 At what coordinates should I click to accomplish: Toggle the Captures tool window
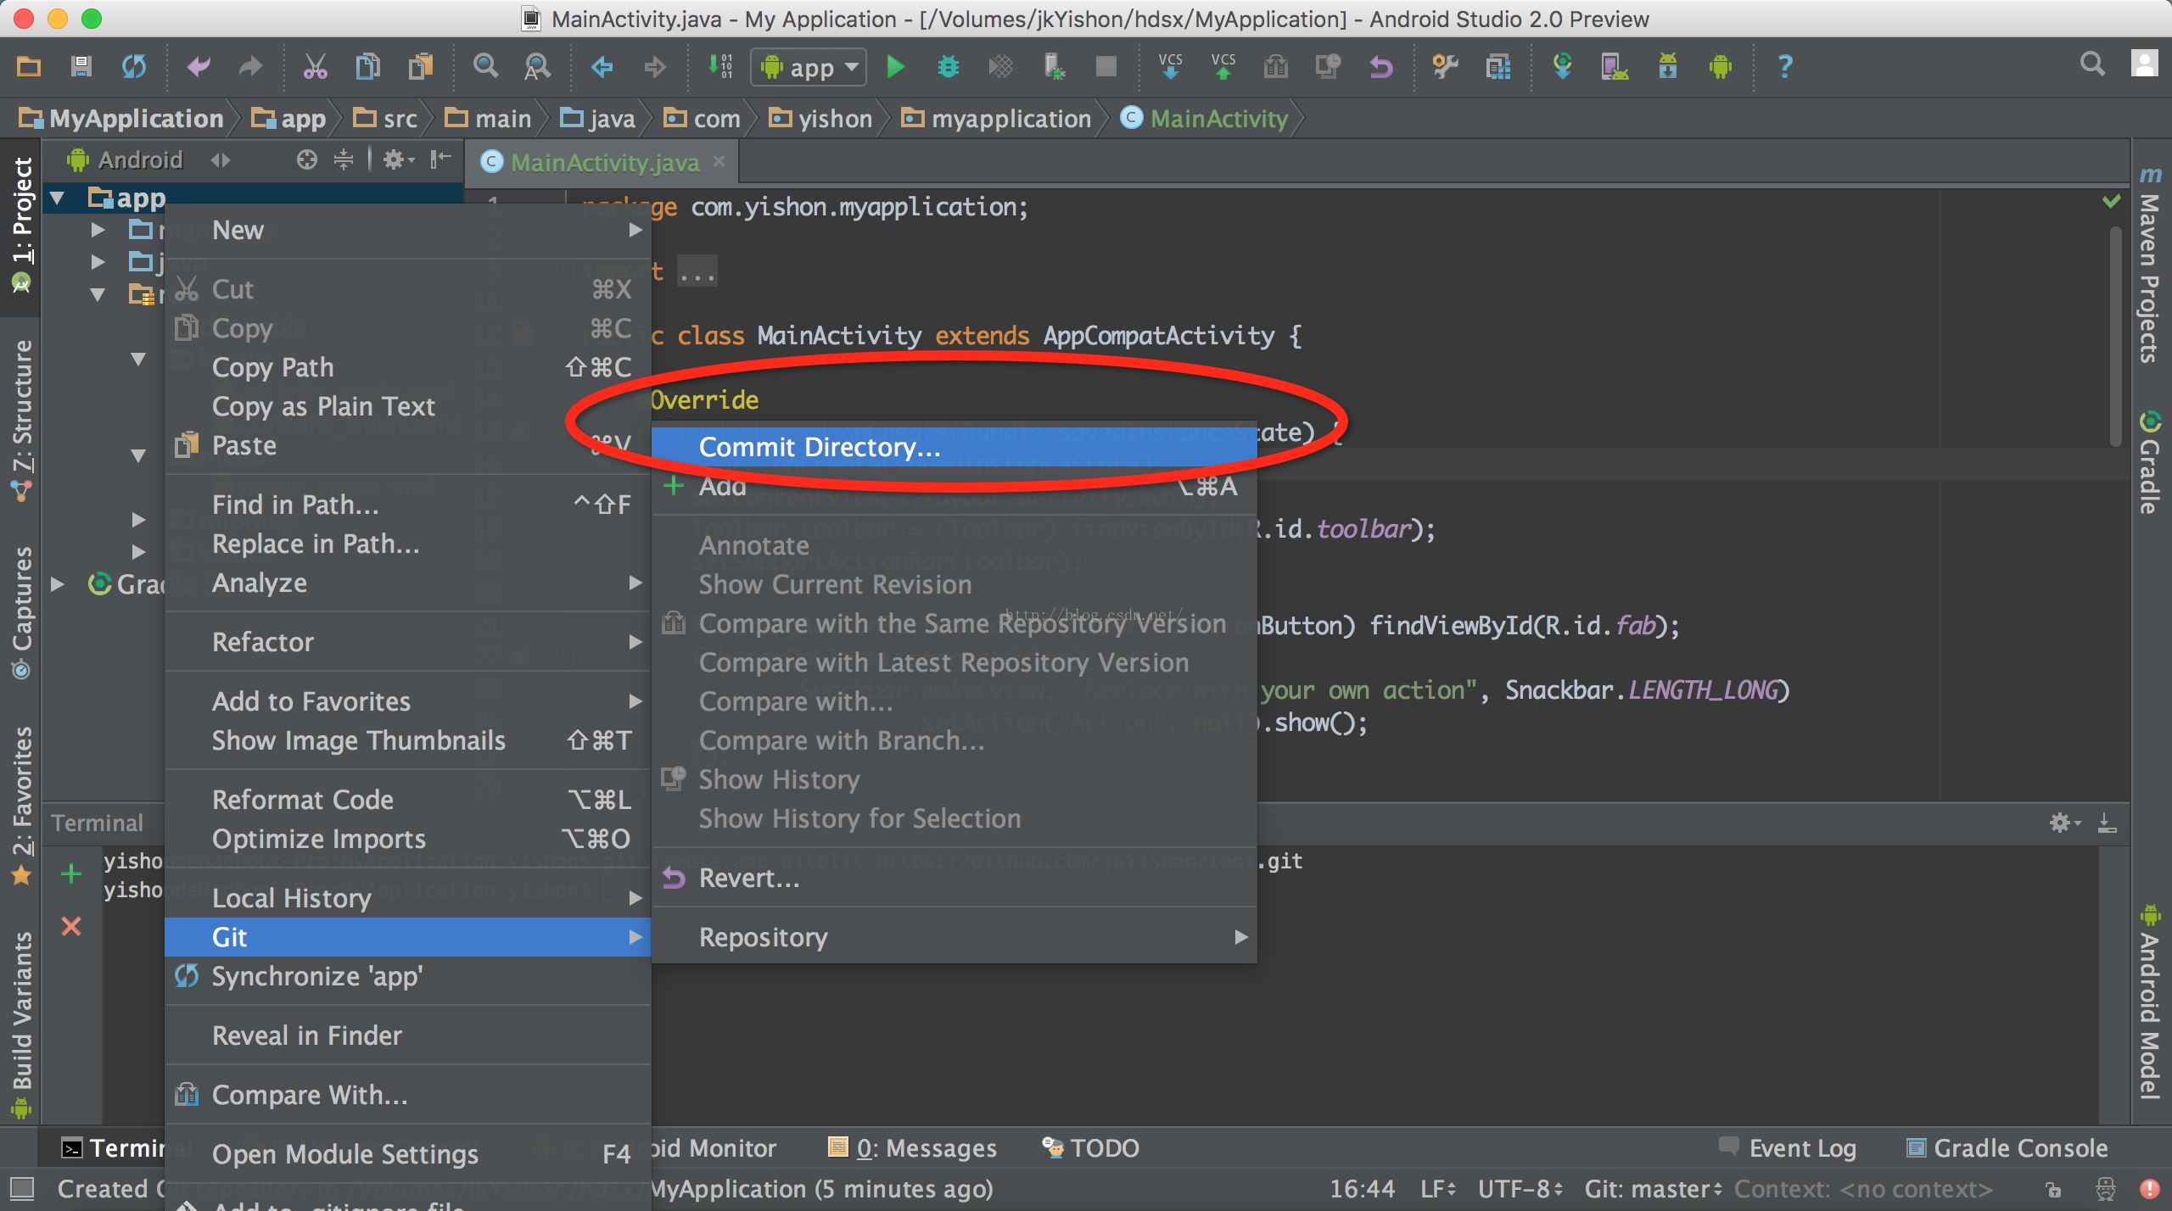21,612
